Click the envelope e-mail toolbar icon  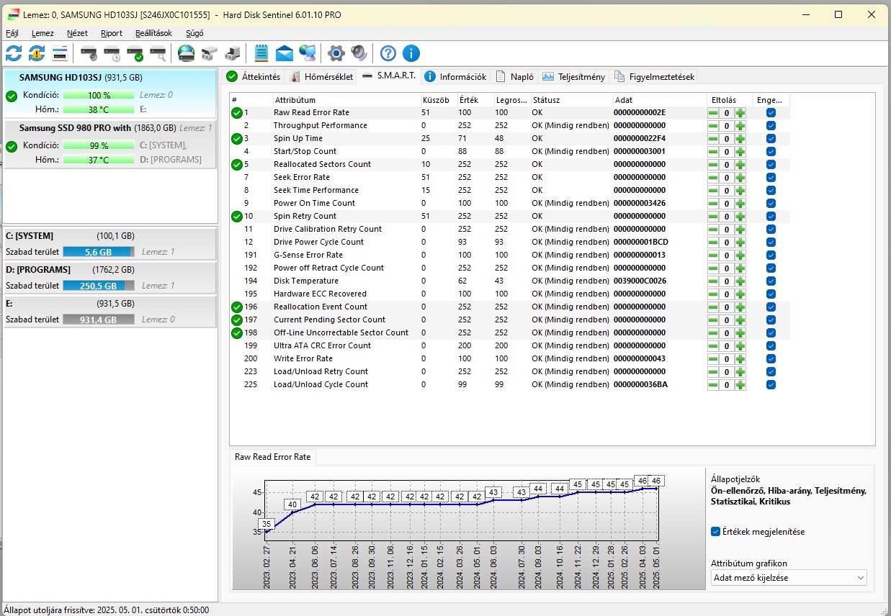tap(285, 53)
